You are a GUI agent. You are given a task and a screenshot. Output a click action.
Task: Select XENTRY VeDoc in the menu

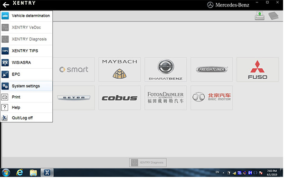coord(27,28)
